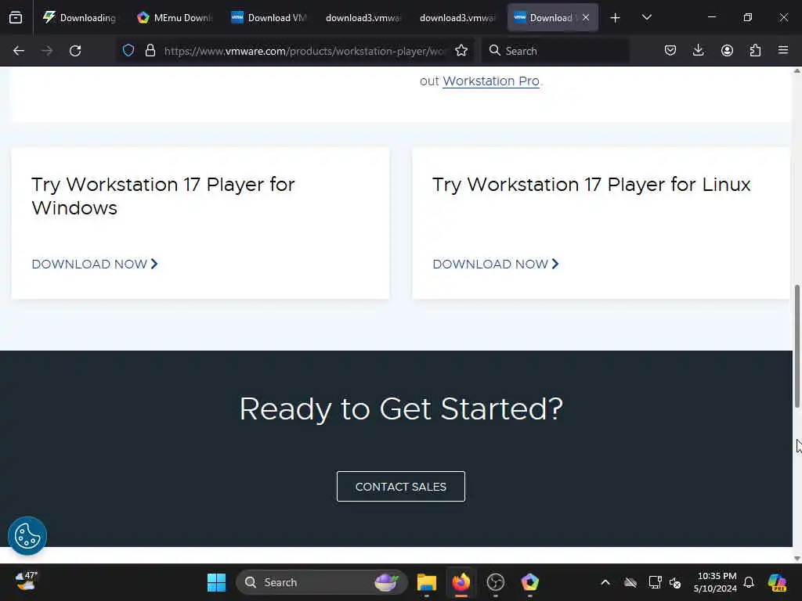Open the Firefox account menu
Screen dimensions: 802x601
[x=727, y=50]
